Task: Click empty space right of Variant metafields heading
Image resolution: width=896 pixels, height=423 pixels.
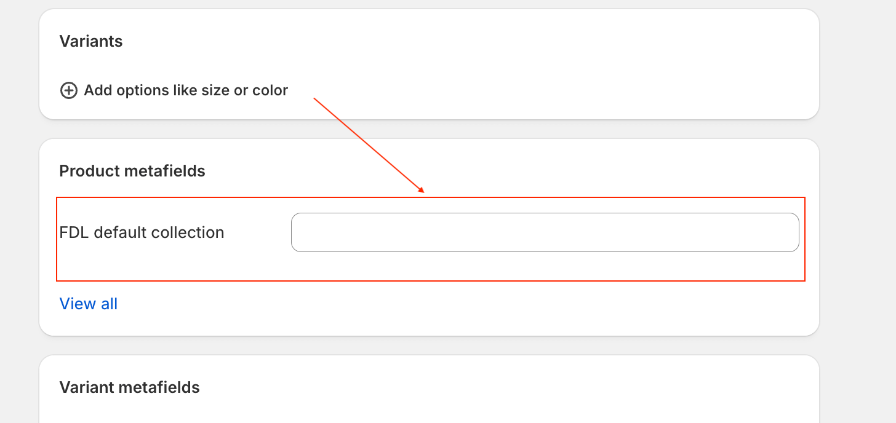Action: click(x=492, y=387)
